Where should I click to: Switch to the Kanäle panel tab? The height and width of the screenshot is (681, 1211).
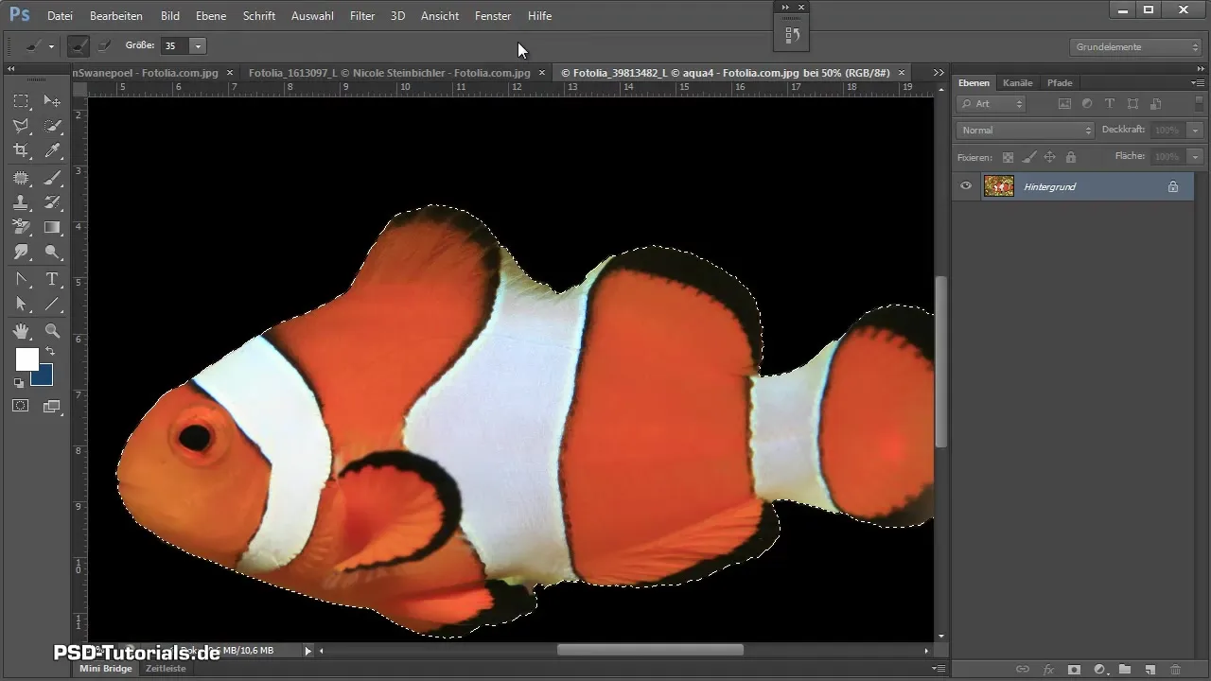click(1018, 83)
